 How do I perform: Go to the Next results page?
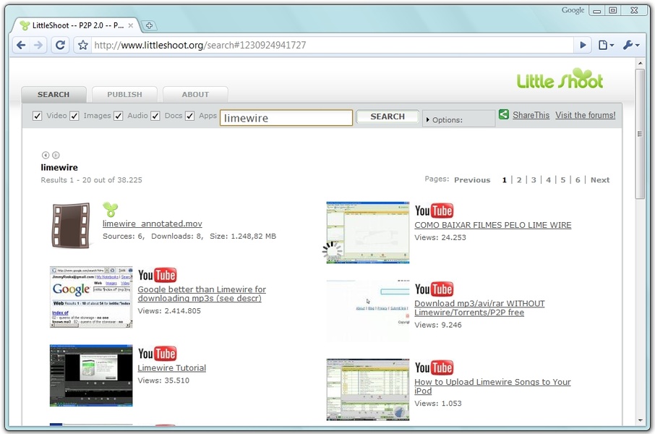(x=600, y=180)
